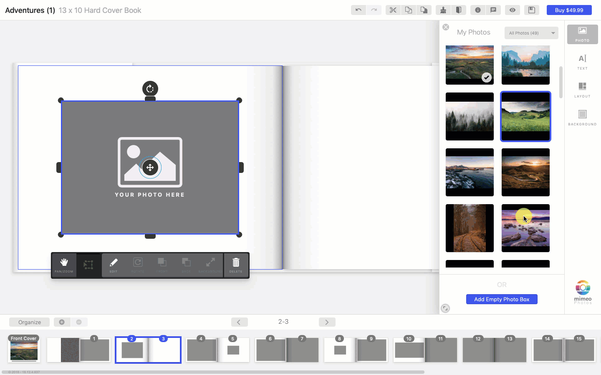Open the print setup icon
Viewport: 601px width, 375px height.
(443, 10)
